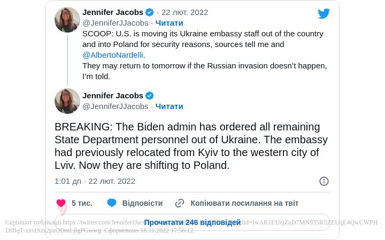Open Jennifer Jacobs' lower avatar photo
Screen dimensions: 385x240
click(x=67, y=101)
